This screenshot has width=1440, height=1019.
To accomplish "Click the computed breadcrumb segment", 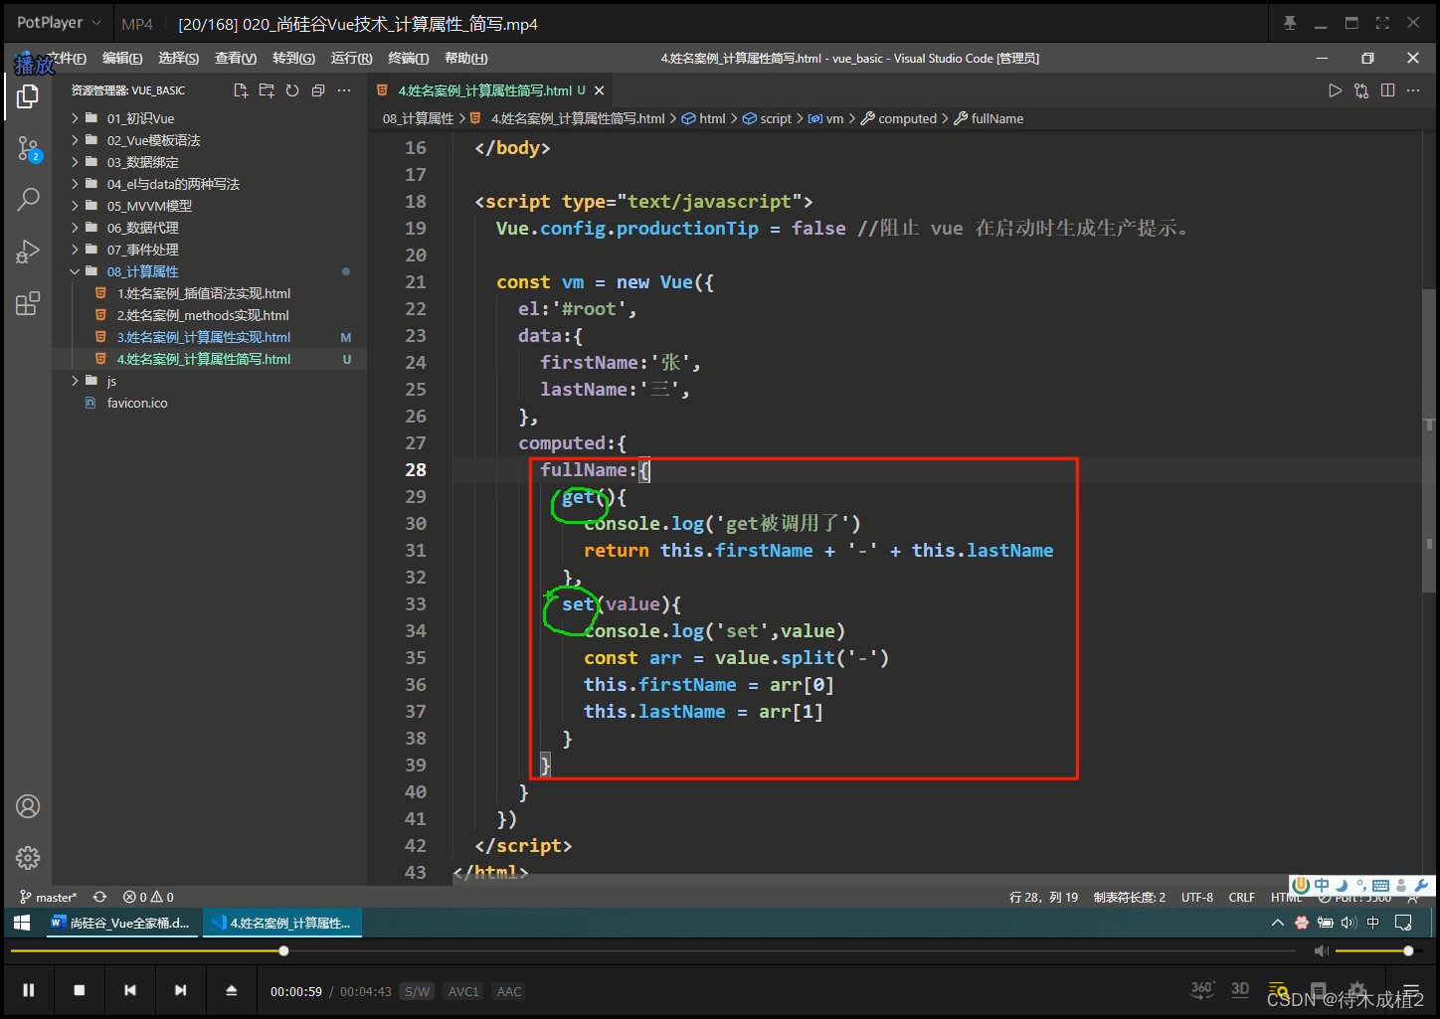I will click(899, 118).
